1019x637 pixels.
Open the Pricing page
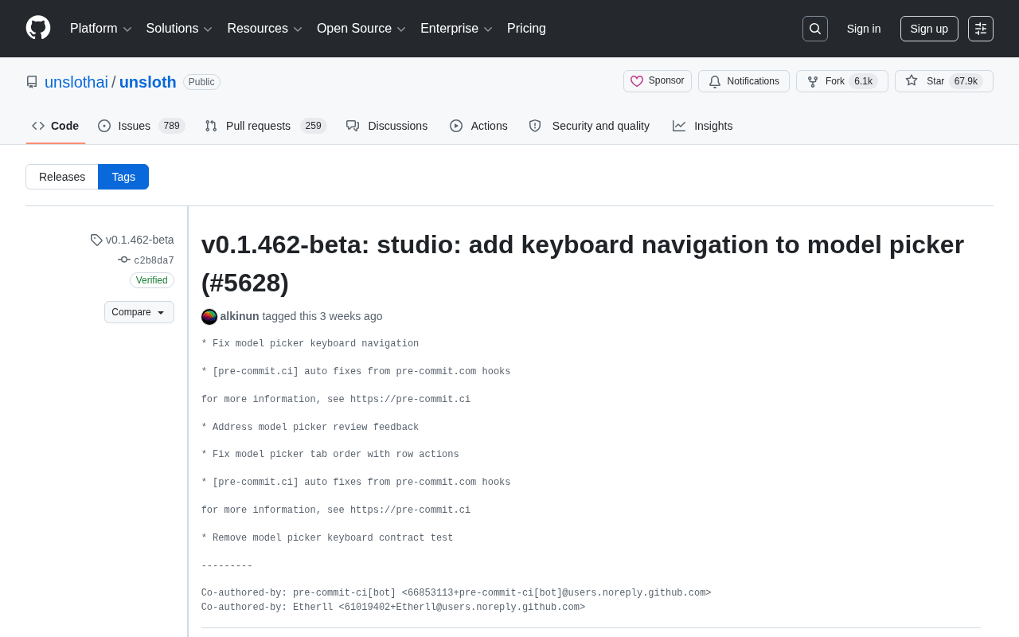[526, 29]
